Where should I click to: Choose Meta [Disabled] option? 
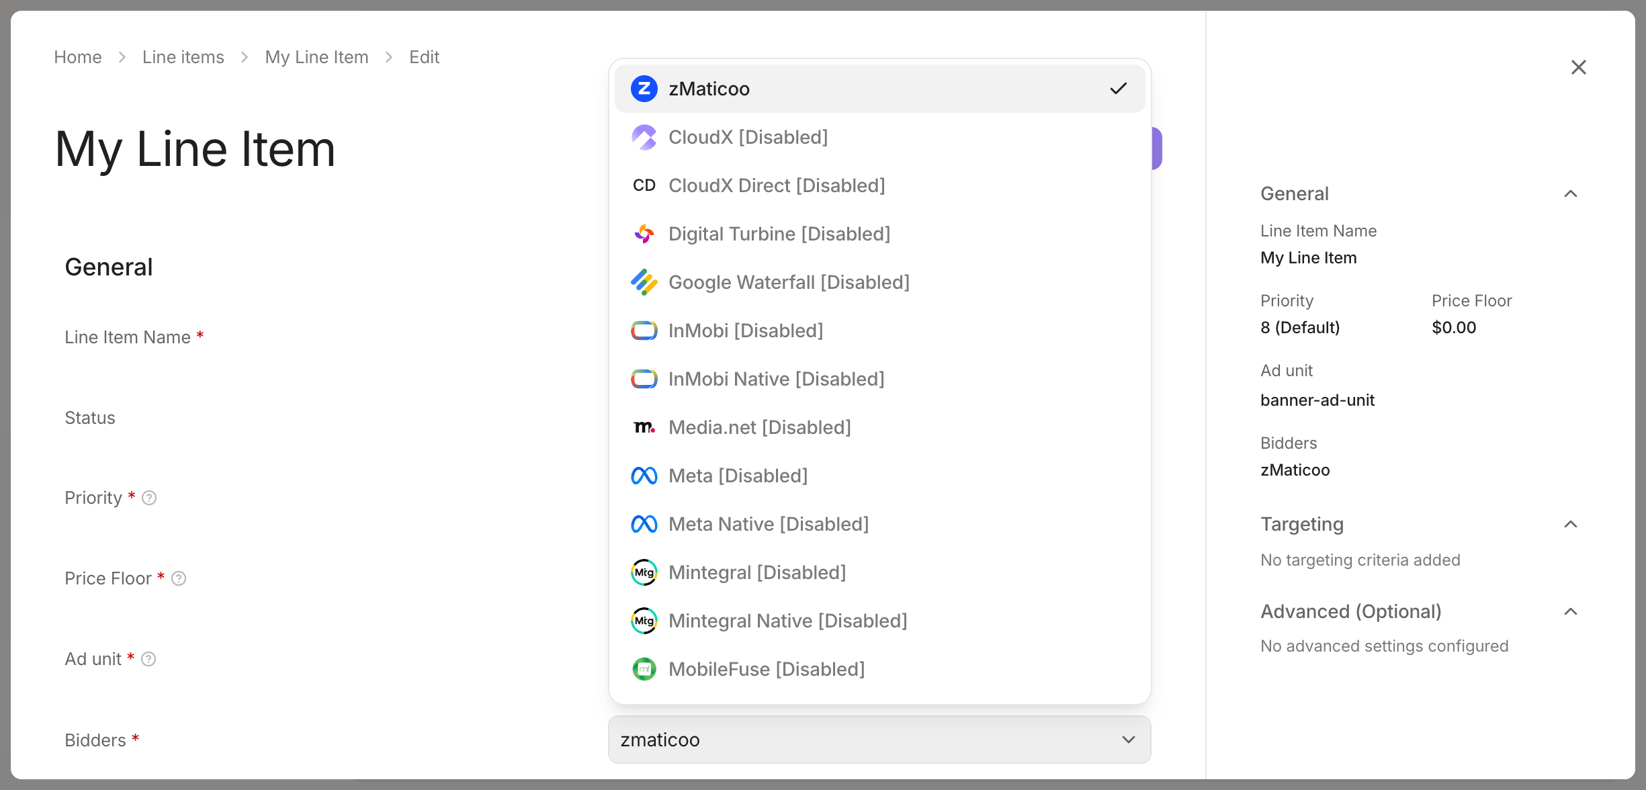point(879,476)
